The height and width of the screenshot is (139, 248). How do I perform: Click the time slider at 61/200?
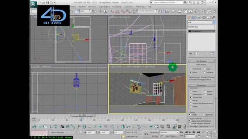pyautogui.click(x=82, y=115)
